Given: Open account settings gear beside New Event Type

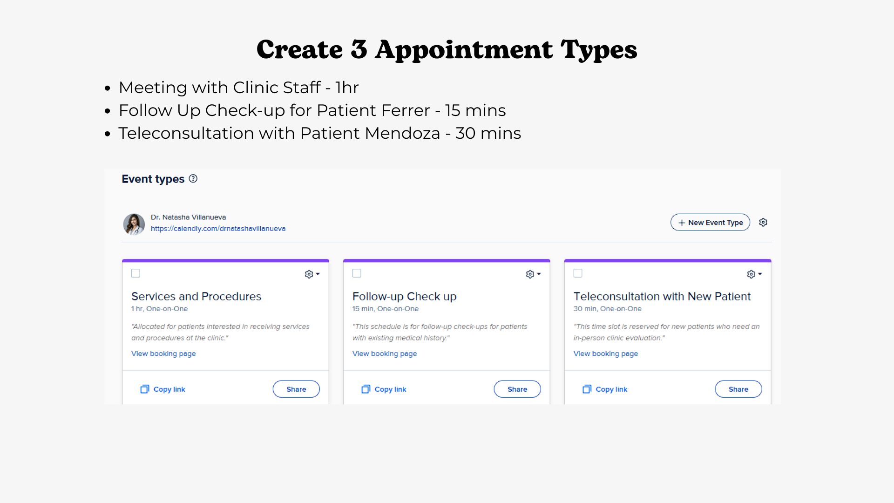Looking at the screenshot, I should pyautogui.click(x=763, y=222).
